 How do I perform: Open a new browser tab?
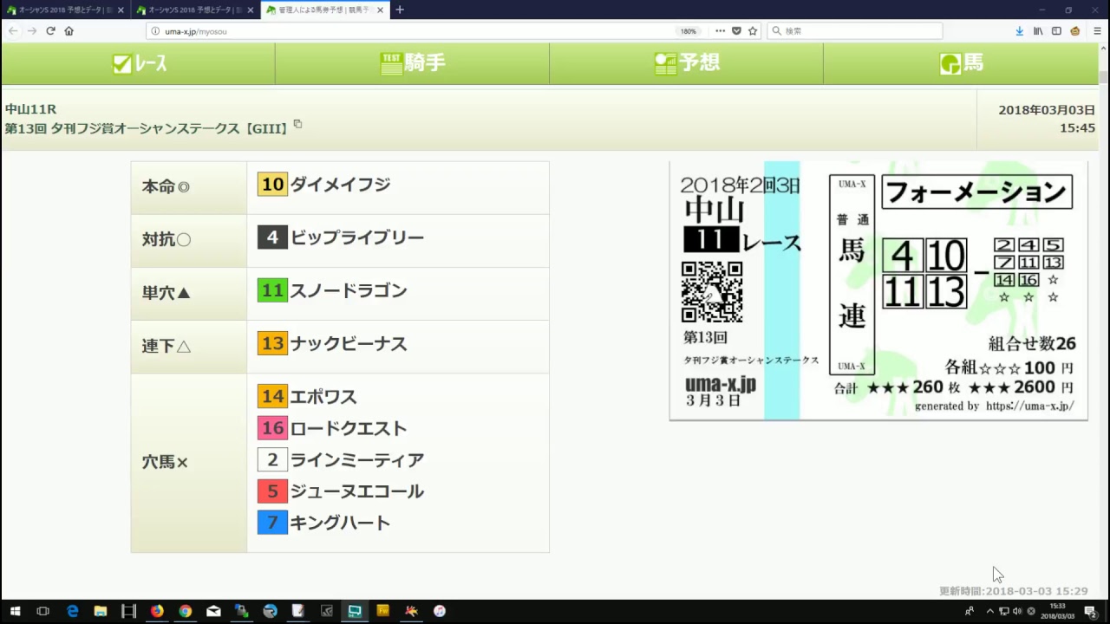tap(400, 10)
